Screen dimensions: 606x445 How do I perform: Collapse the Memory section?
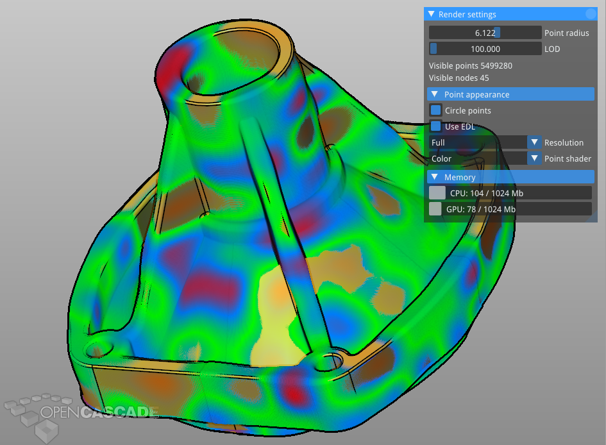point(434,177)
